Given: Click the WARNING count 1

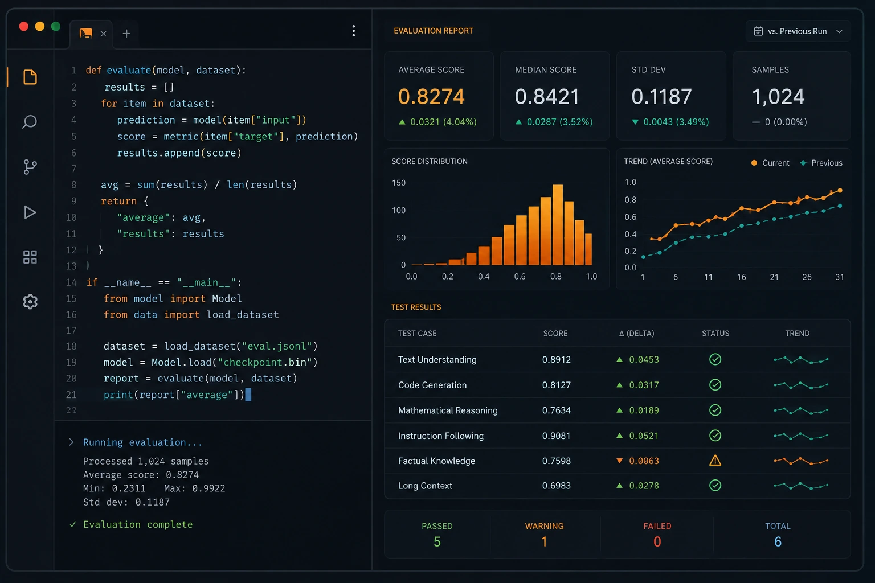Looking at the screenshot, I should pos(544,542).
